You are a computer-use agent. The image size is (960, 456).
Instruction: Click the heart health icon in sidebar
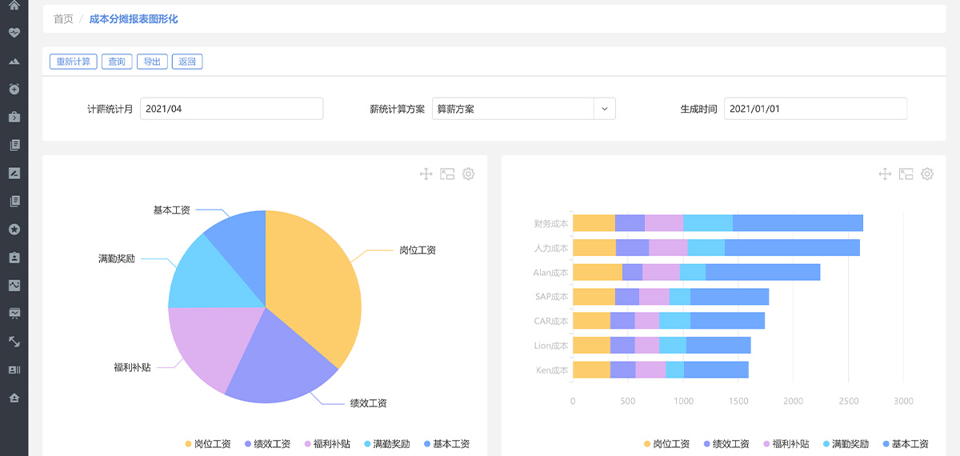tap(14, 33)
